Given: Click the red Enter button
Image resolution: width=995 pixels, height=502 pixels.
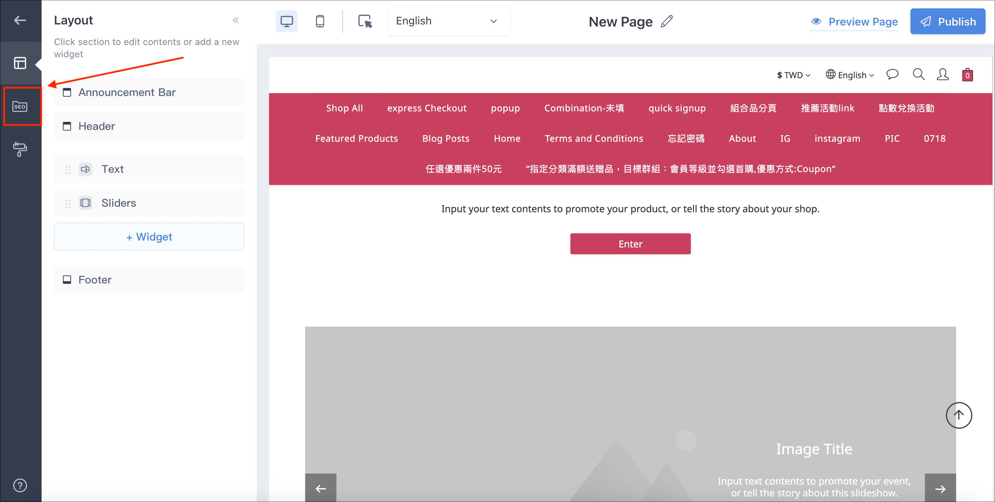Looking at the screenshot, I should pos(630,244).
